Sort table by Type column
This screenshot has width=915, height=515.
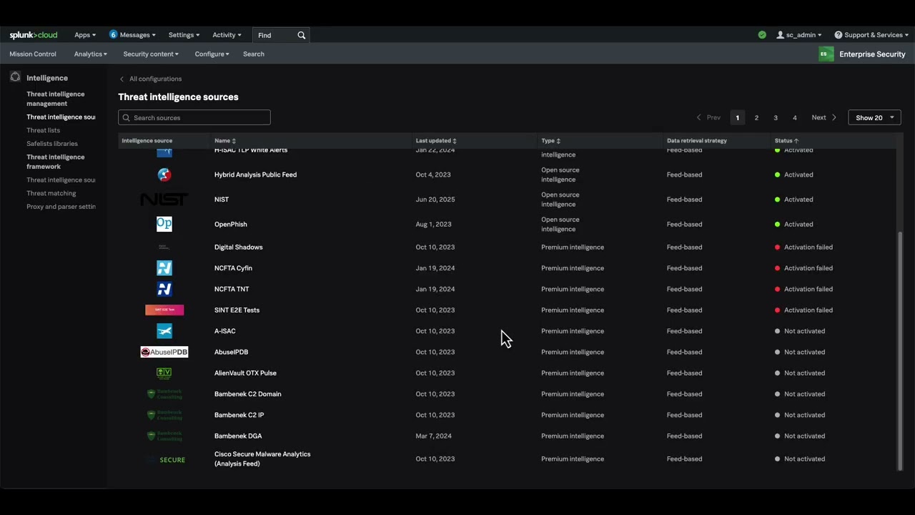[x=551, y=141]
